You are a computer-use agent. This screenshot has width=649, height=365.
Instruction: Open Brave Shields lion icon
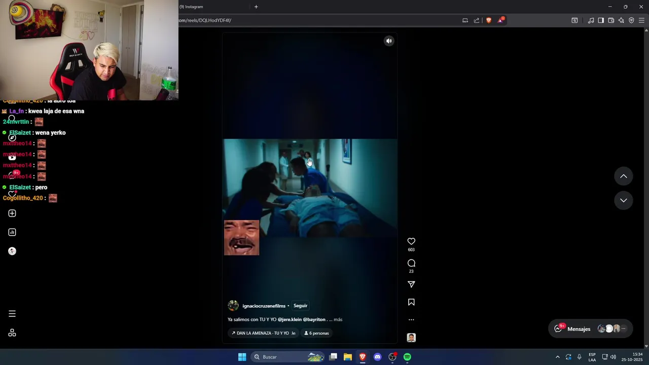point(489,20)
